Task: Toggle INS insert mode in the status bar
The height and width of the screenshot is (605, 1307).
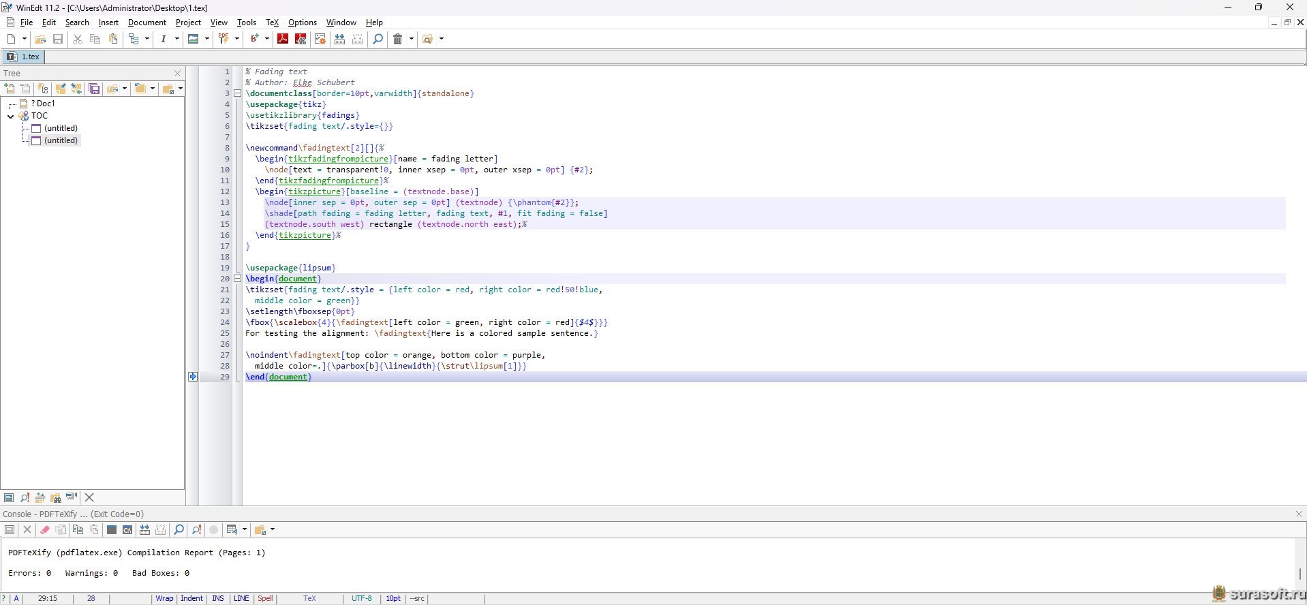Action: click(218, 599)
